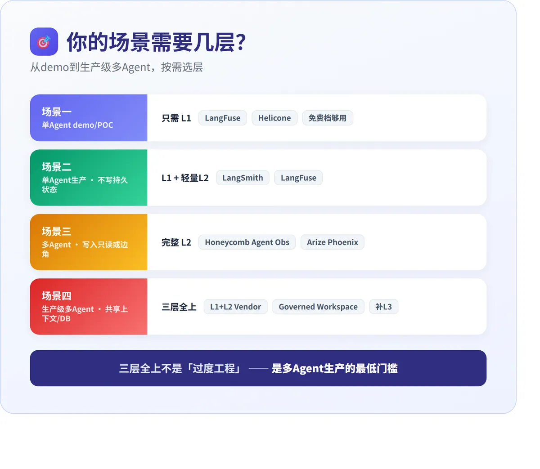Click the text 多Agent · 写入只读或边角
The width and height of the screenshot is (540, 469).
coord(85,249)
